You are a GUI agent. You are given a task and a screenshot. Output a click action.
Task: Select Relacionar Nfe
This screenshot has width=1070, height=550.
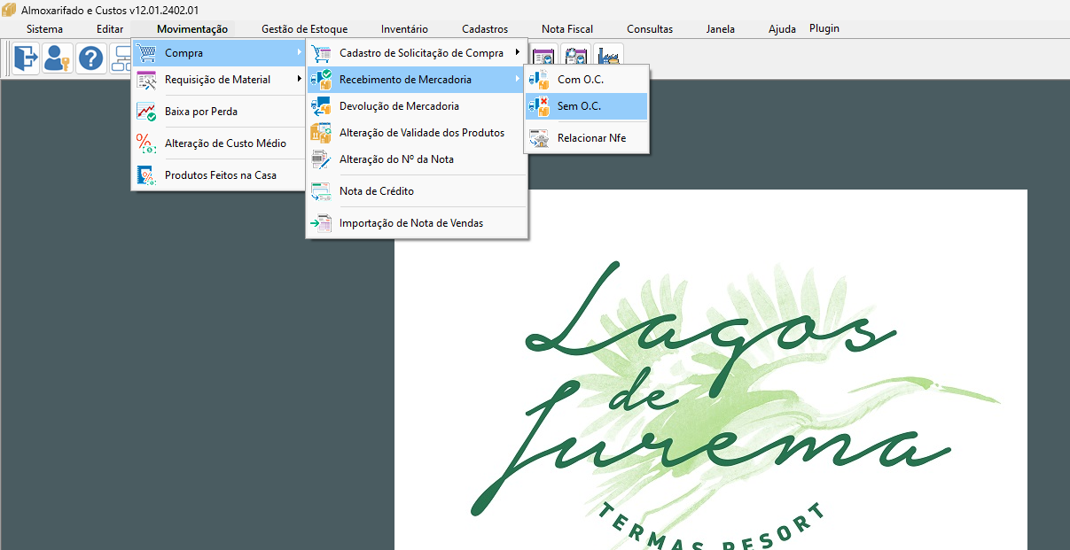(587, 138)
